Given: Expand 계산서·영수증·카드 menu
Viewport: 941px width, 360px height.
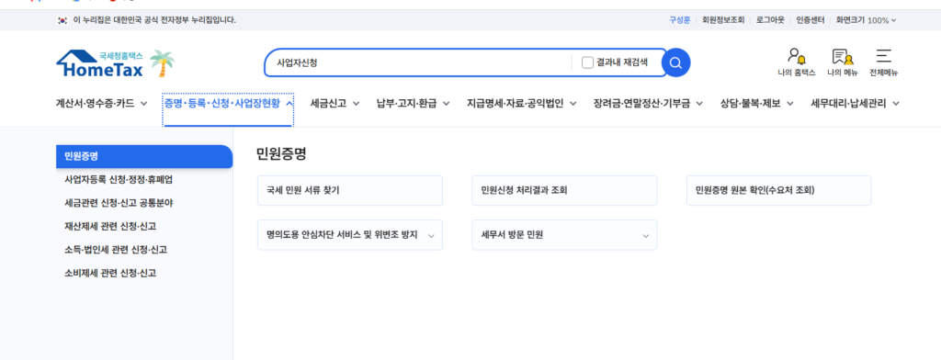Looking at the screenshot, I should (x=101, y=103).
